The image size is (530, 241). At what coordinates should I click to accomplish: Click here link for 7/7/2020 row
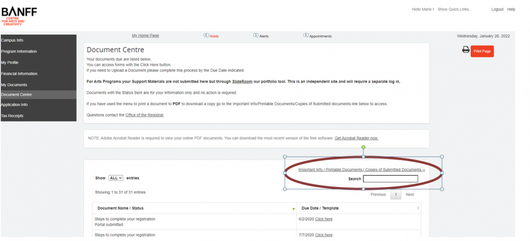[324, 235]
